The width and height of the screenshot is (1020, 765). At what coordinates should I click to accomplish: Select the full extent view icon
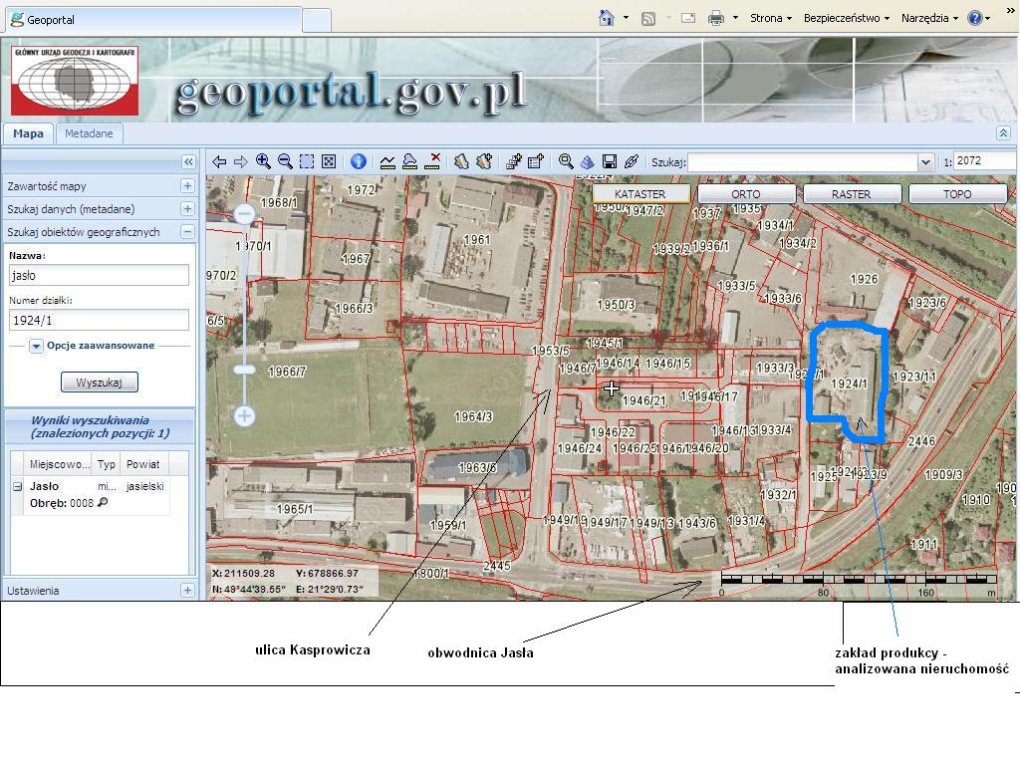329,161
